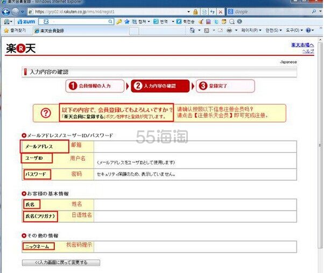Image resolution: width=324 pixels, height=273 pixels.
Task: Click the <<入力画面に戻って変更する button
Action: tap(61, 262)
